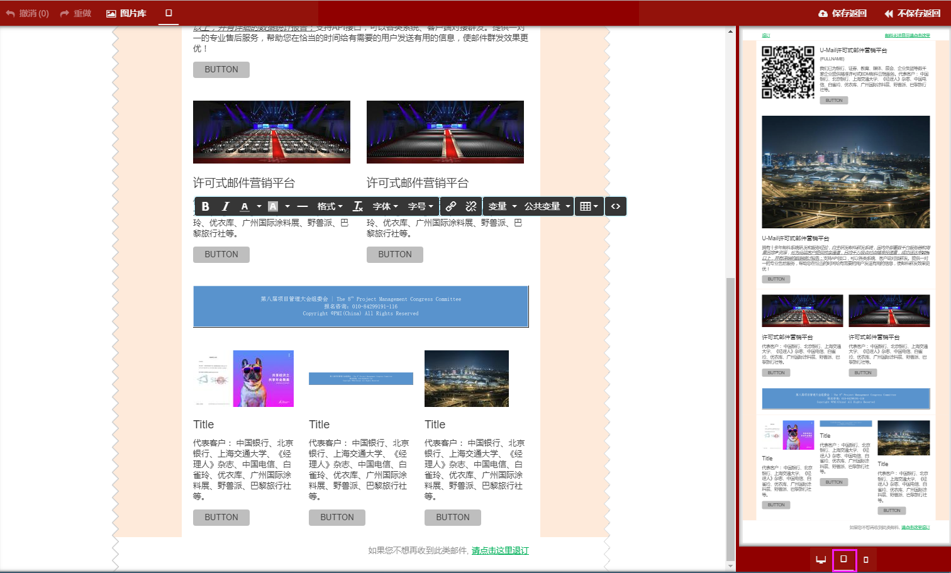The height and width of the screenshot is (573, 951).
Task: Open 图片库 image library
Action: point(126,13)
